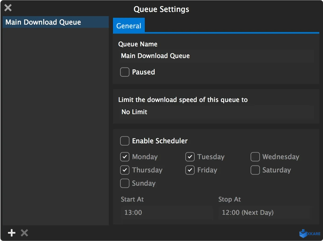Uncheck the Tuesday checkbox

point(190,157)
